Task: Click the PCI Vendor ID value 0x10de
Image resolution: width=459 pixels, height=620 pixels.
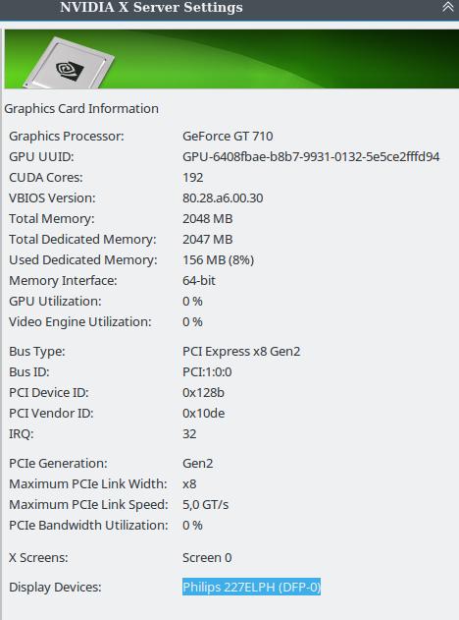Action: pos(204,413)
